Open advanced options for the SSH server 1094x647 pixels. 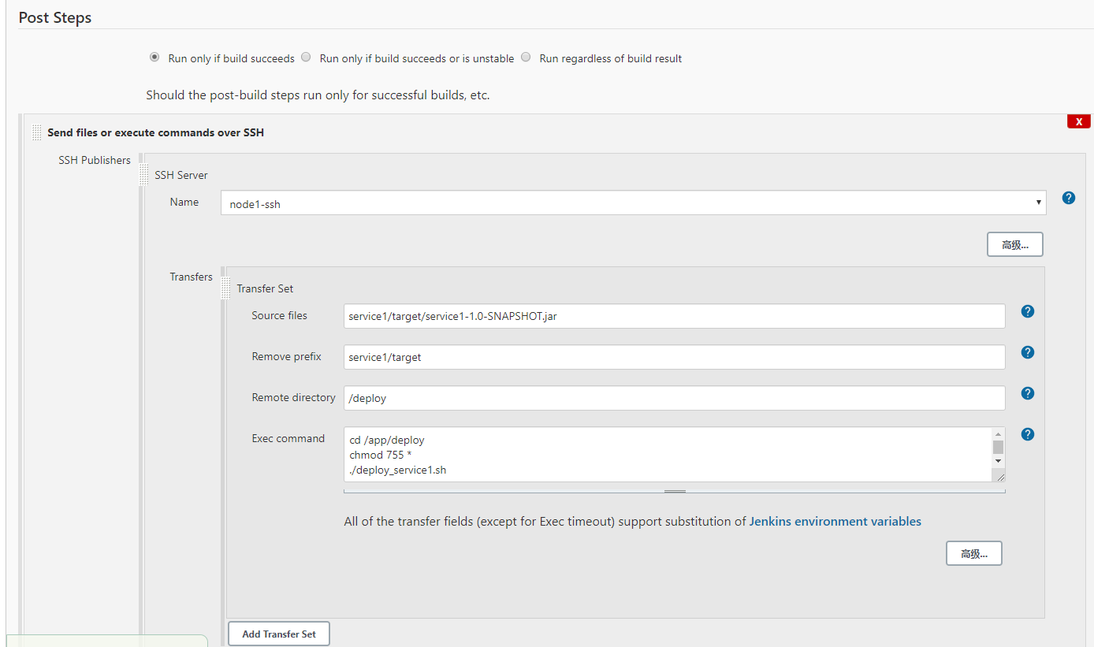(x=1014, y=244)
